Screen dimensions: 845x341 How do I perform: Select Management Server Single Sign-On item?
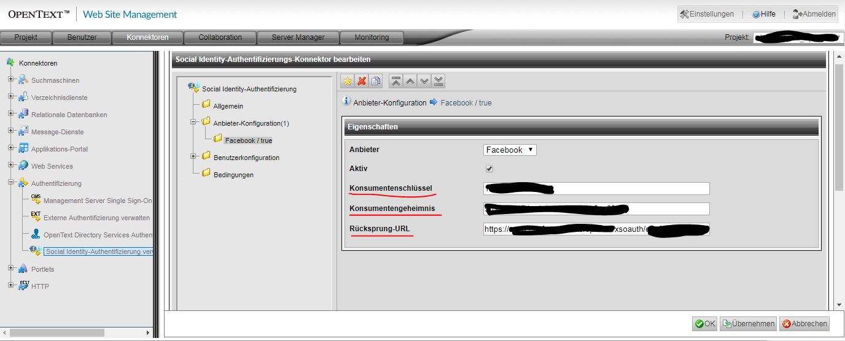[x=98, y=201]
